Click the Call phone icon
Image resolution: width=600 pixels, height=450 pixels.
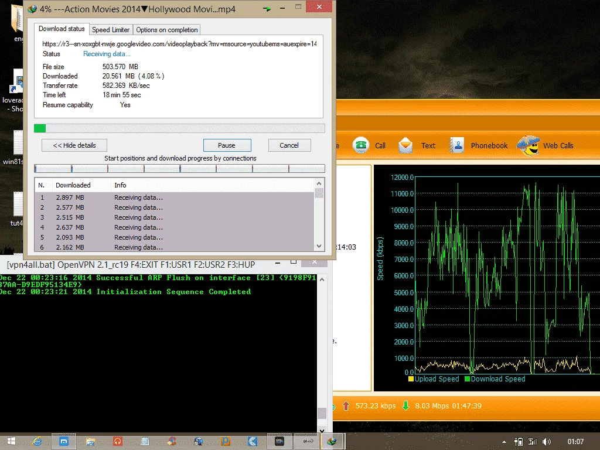[x=360, y=145]
